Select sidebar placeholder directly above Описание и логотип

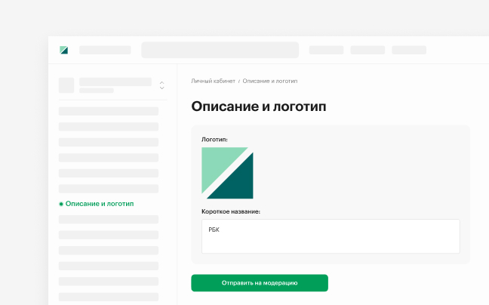[109, 189]
